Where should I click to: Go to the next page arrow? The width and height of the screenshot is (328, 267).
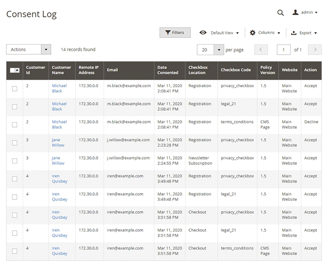[315, 49]
